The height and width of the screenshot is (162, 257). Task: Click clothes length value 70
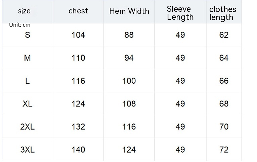(x=224, y=127)
